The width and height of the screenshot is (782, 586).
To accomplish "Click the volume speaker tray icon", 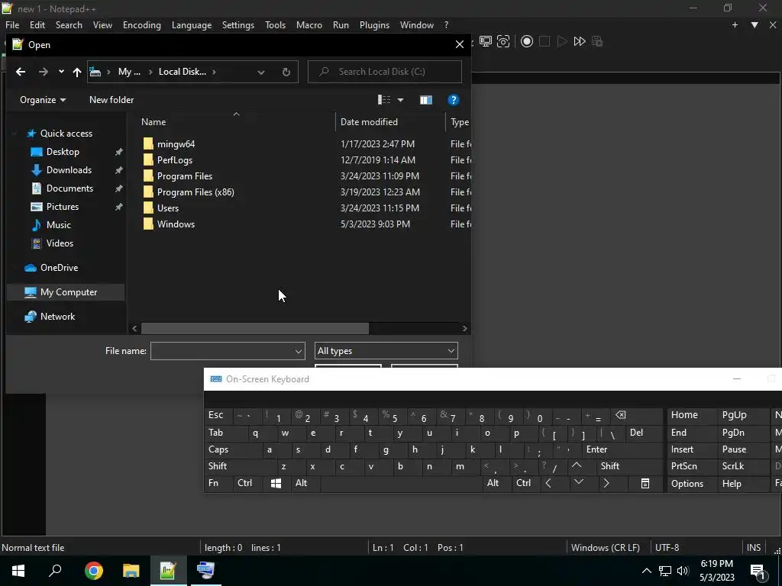I will tap(683, 571).
